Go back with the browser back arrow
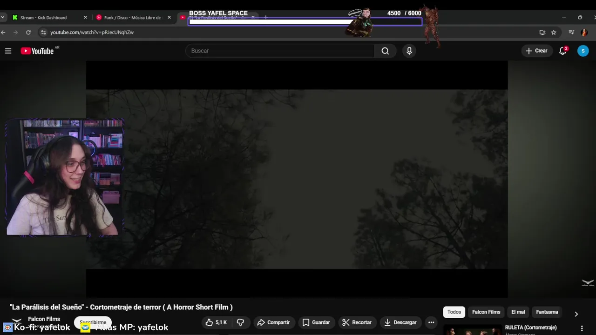596x335 pixels. pos(3,32)
